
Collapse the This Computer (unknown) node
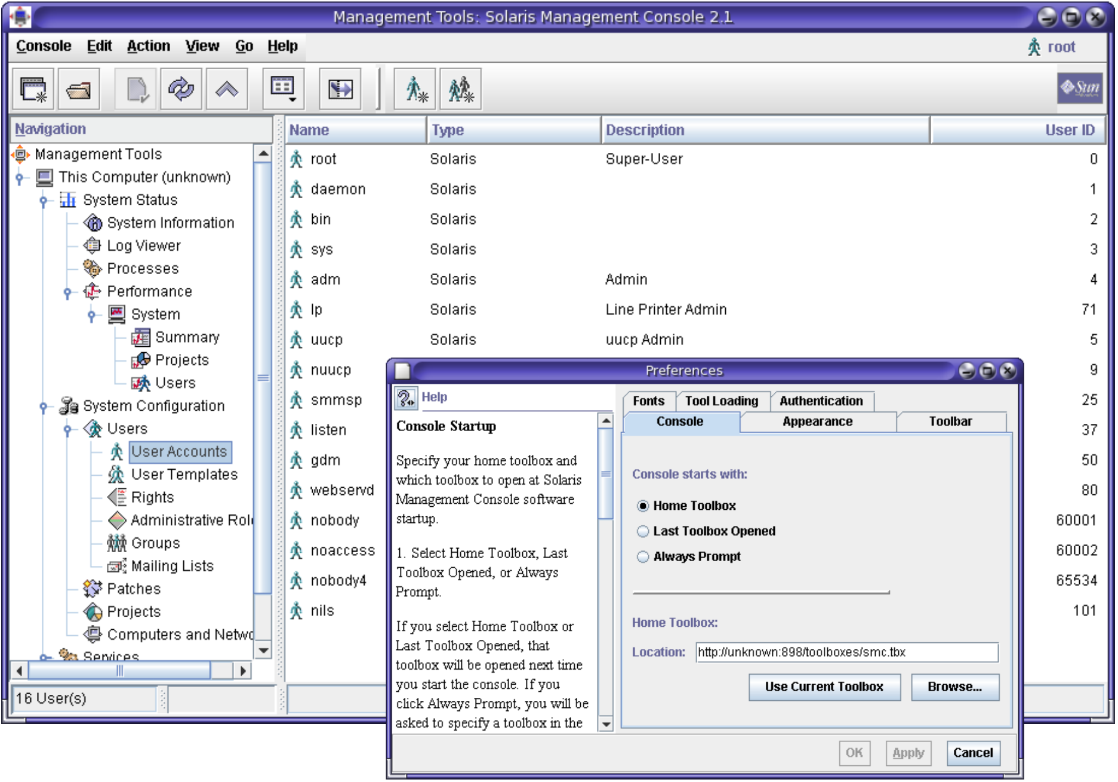click(x=20, y=178)
